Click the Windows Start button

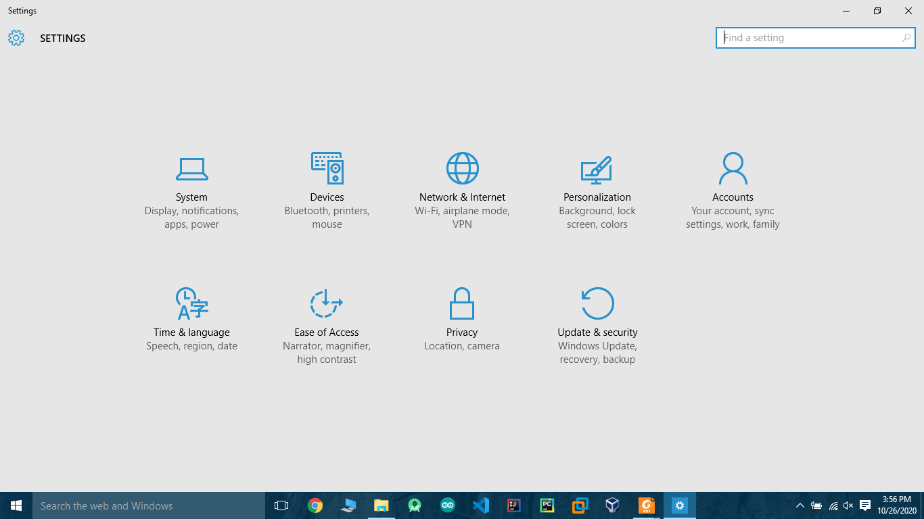(16, 505)
